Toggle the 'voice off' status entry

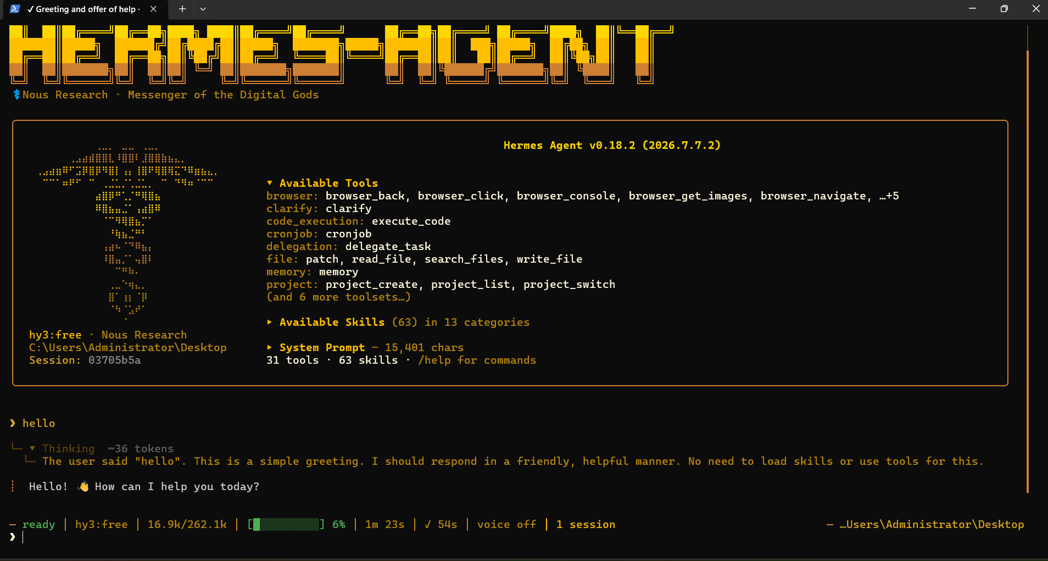click(x=507, y=525)
